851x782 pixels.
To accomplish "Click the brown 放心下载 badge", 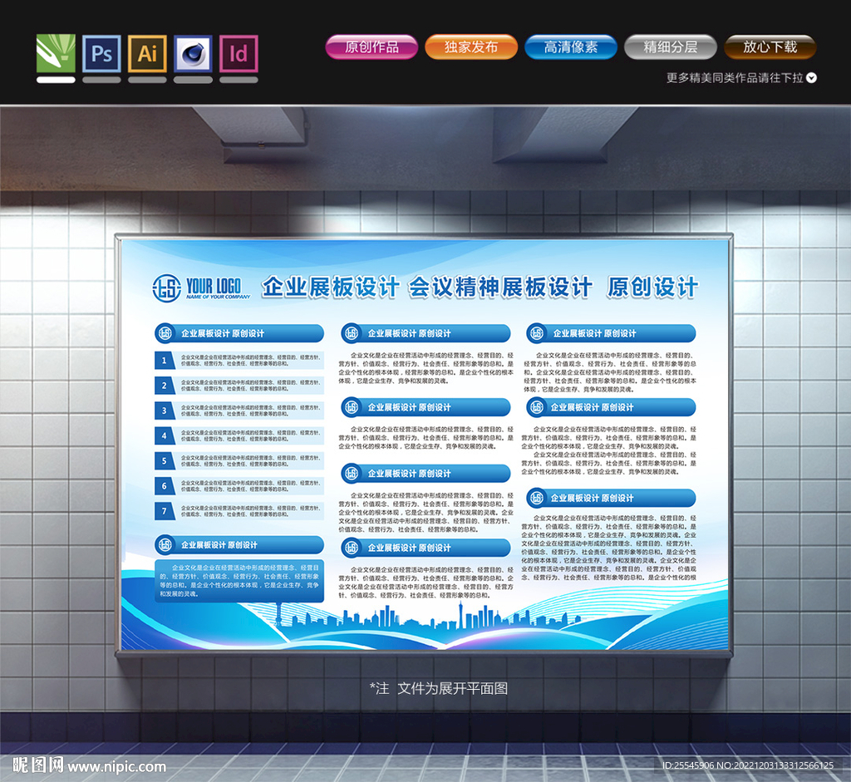I will [x=770, y=47].
